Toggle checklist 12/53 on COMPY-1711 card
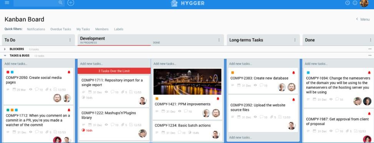The height and width of the screenshot is (143, 374). pyautogui.click(x=135, y=92)
